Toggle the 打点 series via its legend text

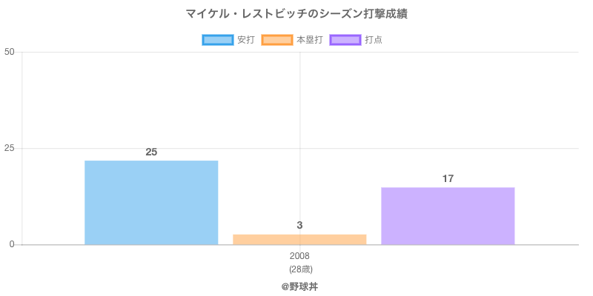[374, 40]
